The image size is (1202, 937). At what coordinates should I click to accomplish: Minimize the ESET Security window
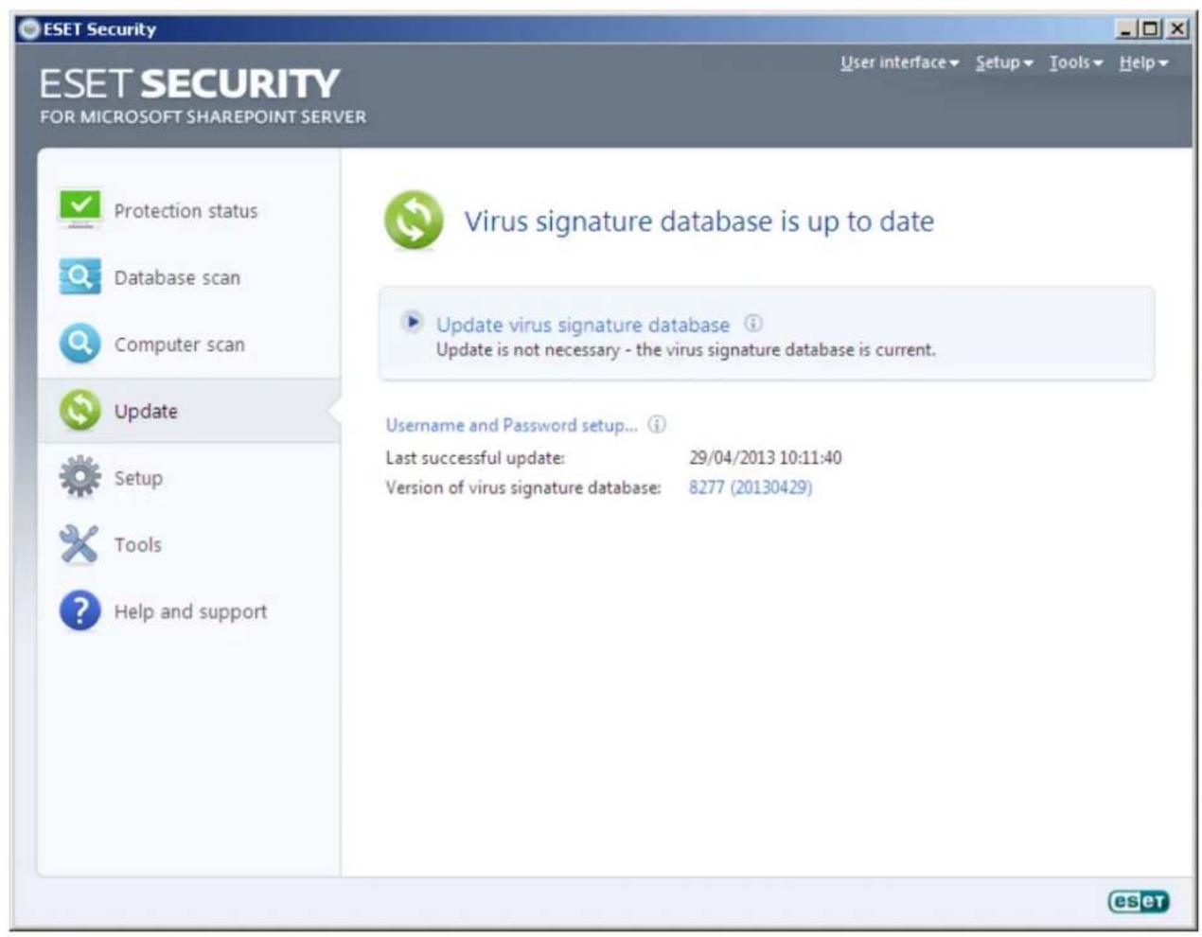1125,28
